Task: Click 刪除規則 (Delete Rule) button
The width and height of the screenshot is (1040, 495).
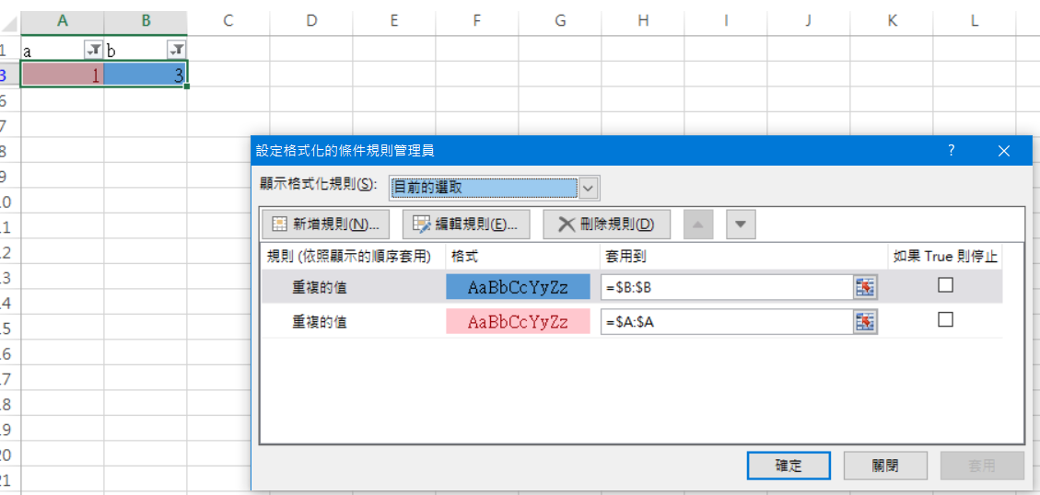Action: tap(606, 224)
